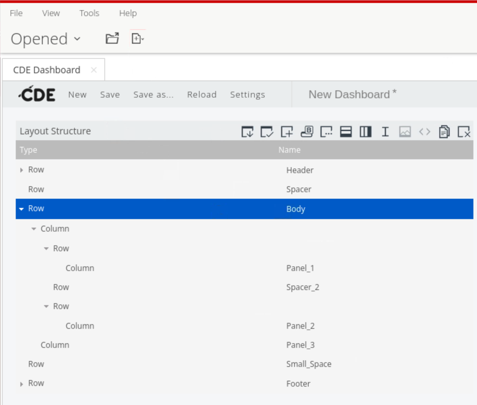Expand the Footer row

[22, 384]
